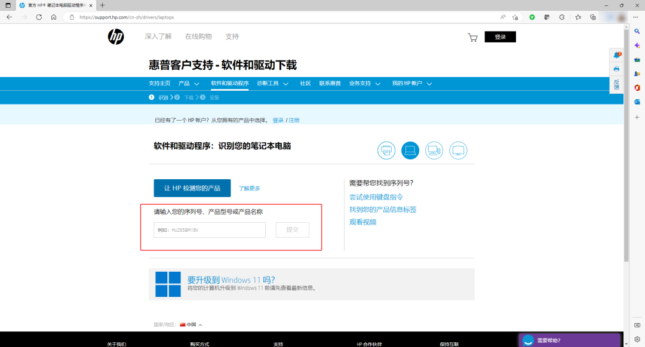The width and height of the screenshot is (645, 347).
Task: Select the printer product type icon
Action: (x=386, y=151)
